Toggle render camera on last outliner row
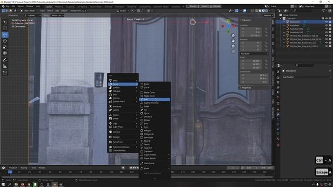 click(330, 46)
